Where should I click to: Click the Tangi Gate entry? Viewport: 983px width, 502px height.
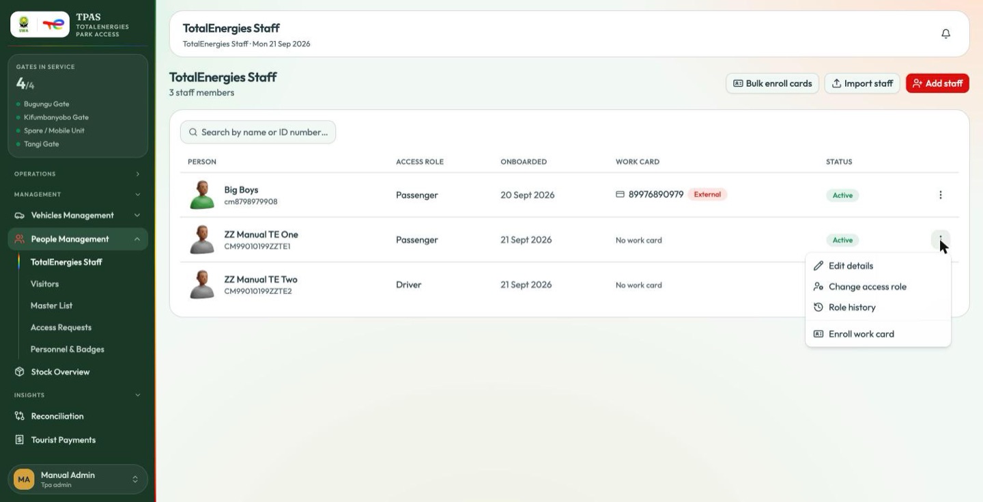[x=41, y=144]
